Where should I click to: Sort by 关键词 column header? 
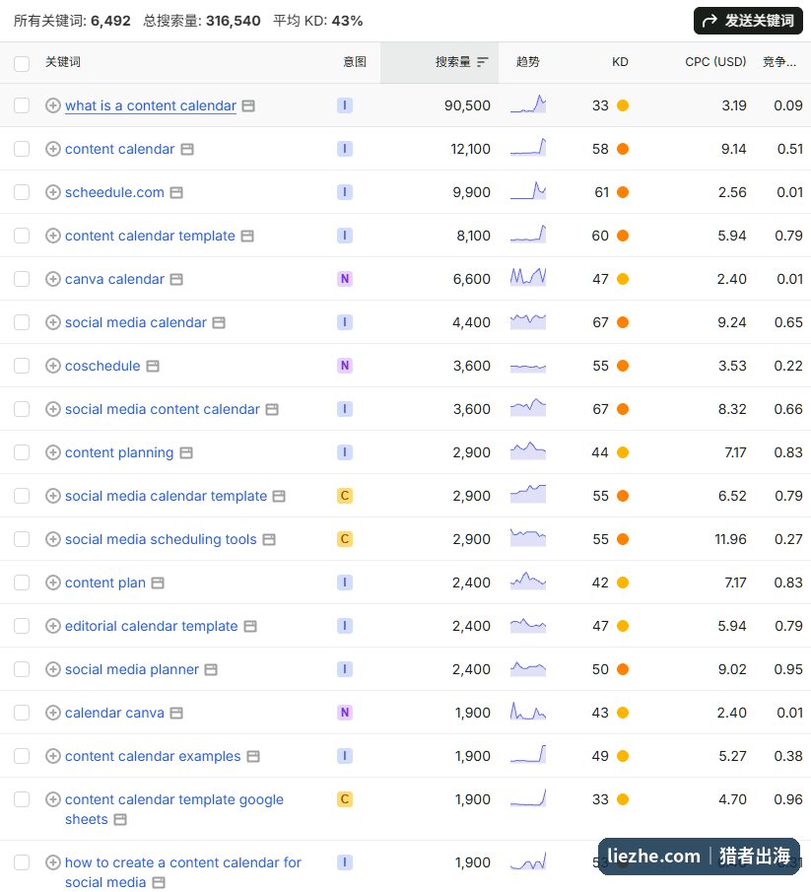62,62
